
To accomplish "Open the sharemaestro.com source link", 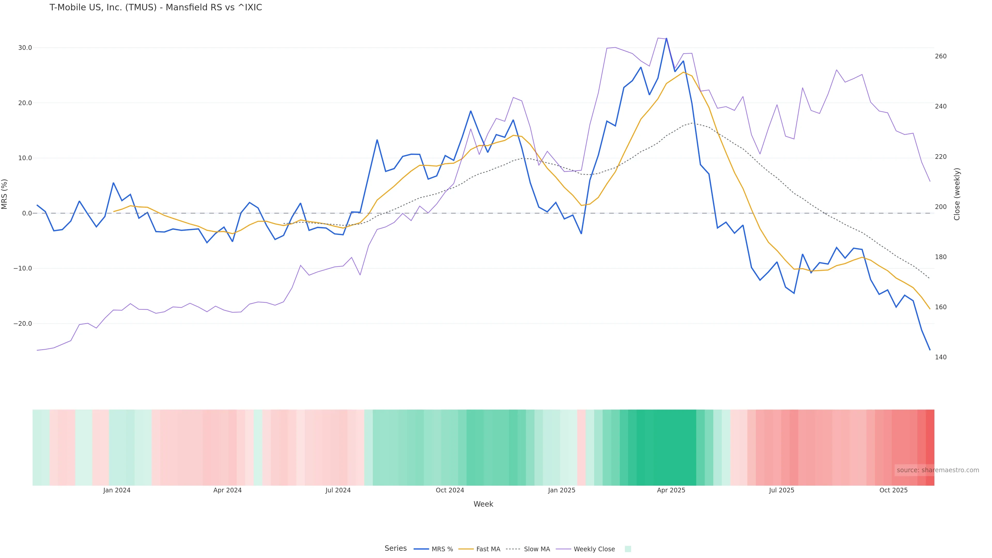I will [x=937, y=470].
